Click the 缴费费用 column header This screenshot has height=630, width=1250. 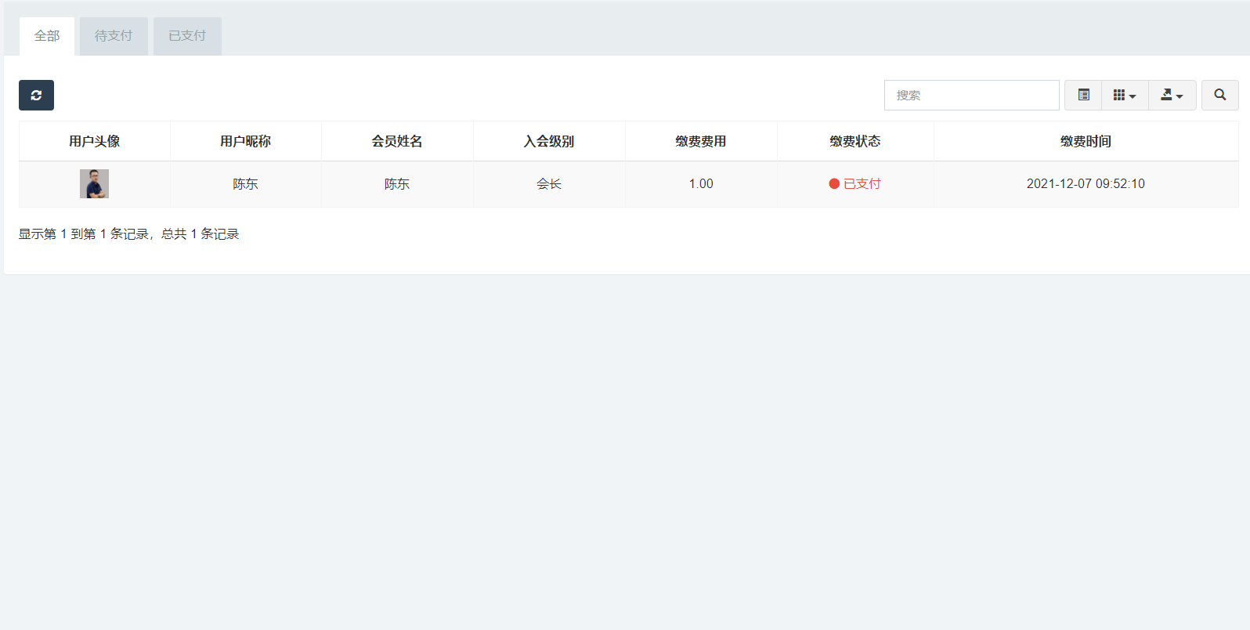click(x=701, y=141)
